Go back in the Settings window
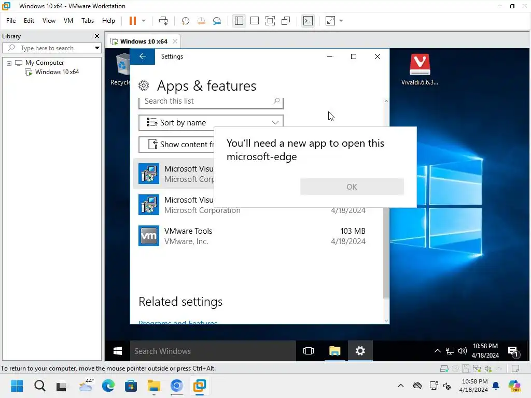531x398 pixels. coord(143,56)
